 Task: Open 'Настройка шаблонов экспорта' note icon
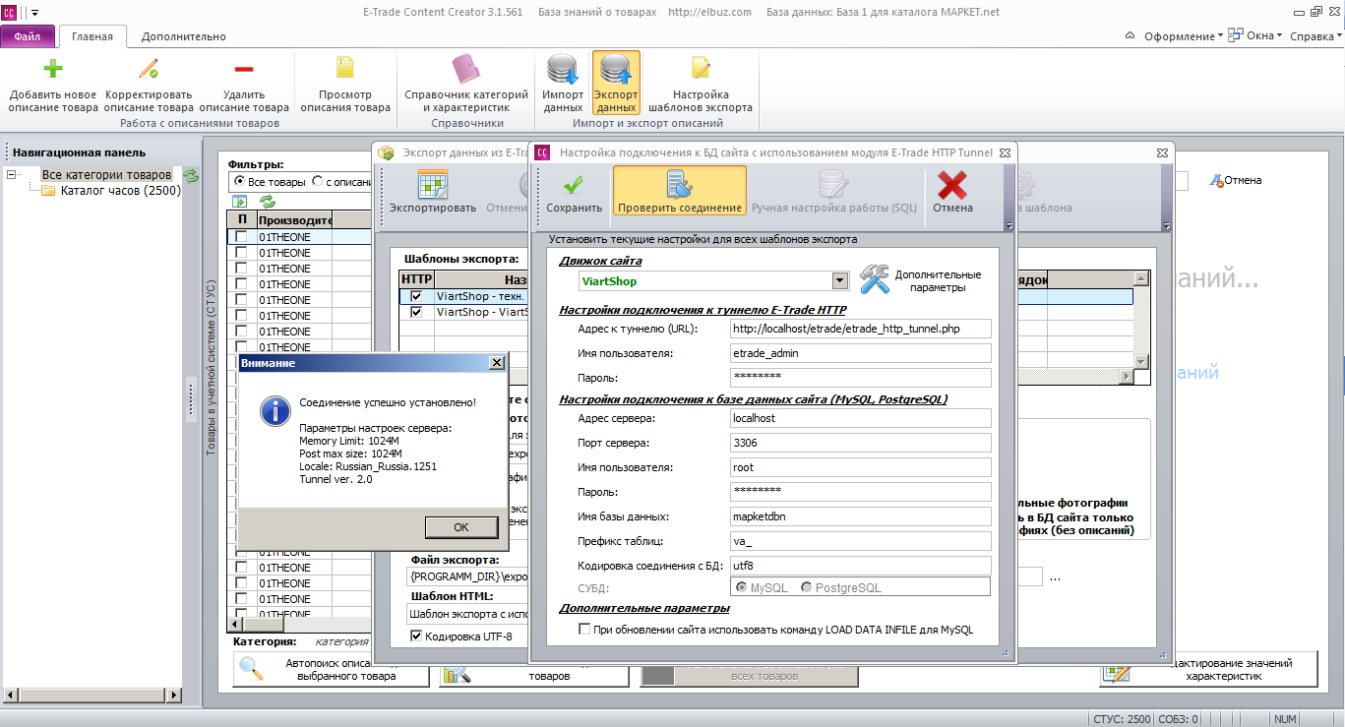click(x=701, y=68)
